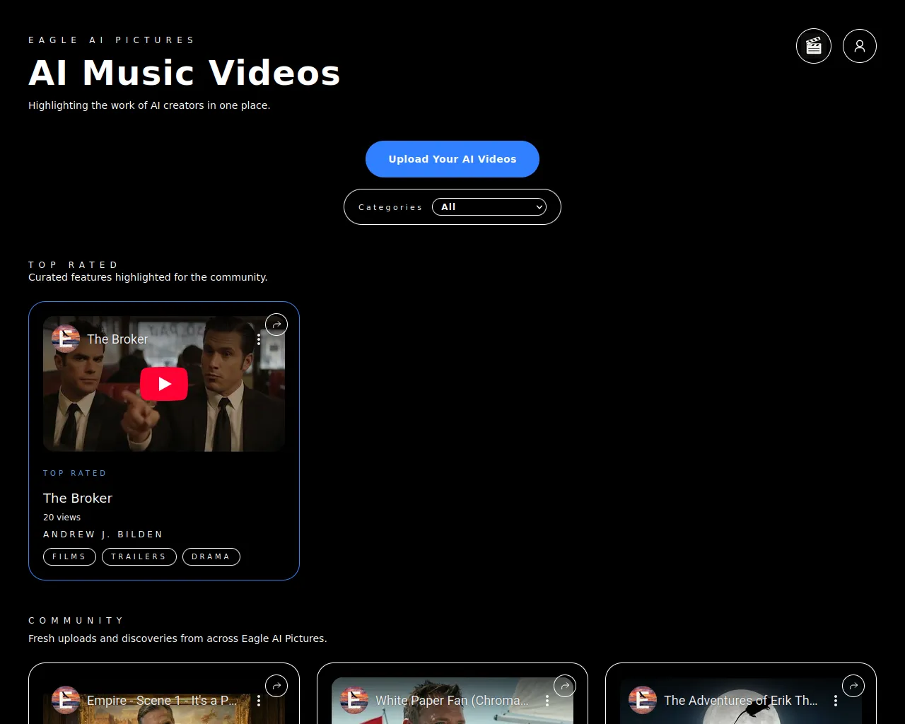The height and width of the screenshot is (724, 905).
Task: Select the TRAILERS tag on The Broker
Action: pos(139,556)
